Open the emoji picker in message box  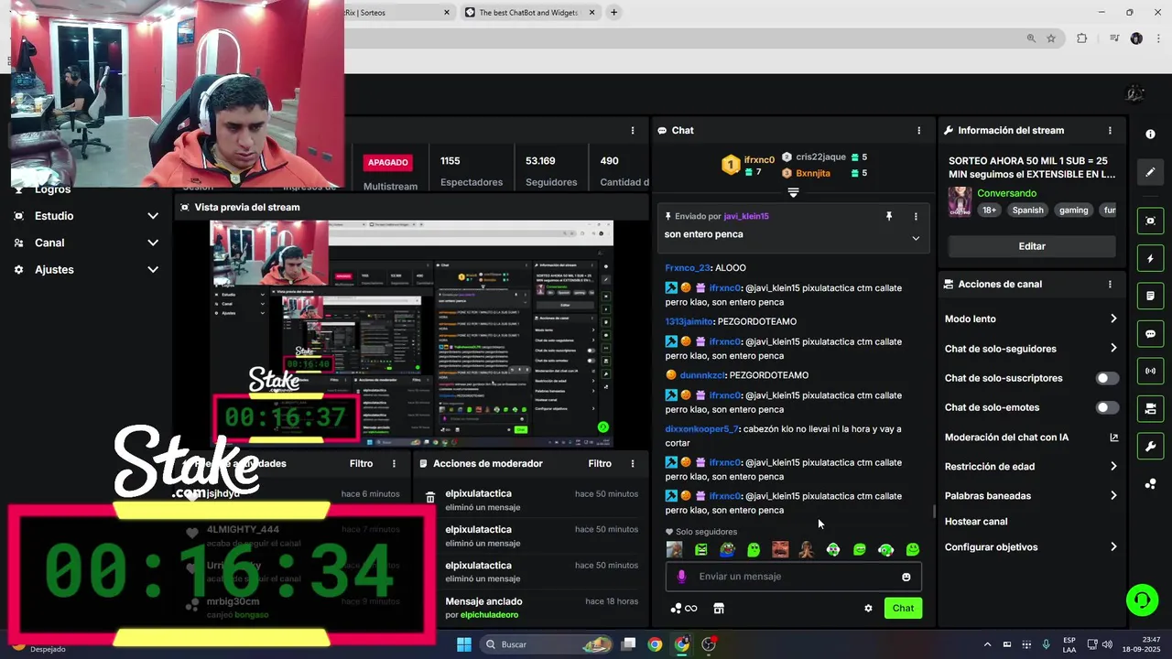(906, 577)
